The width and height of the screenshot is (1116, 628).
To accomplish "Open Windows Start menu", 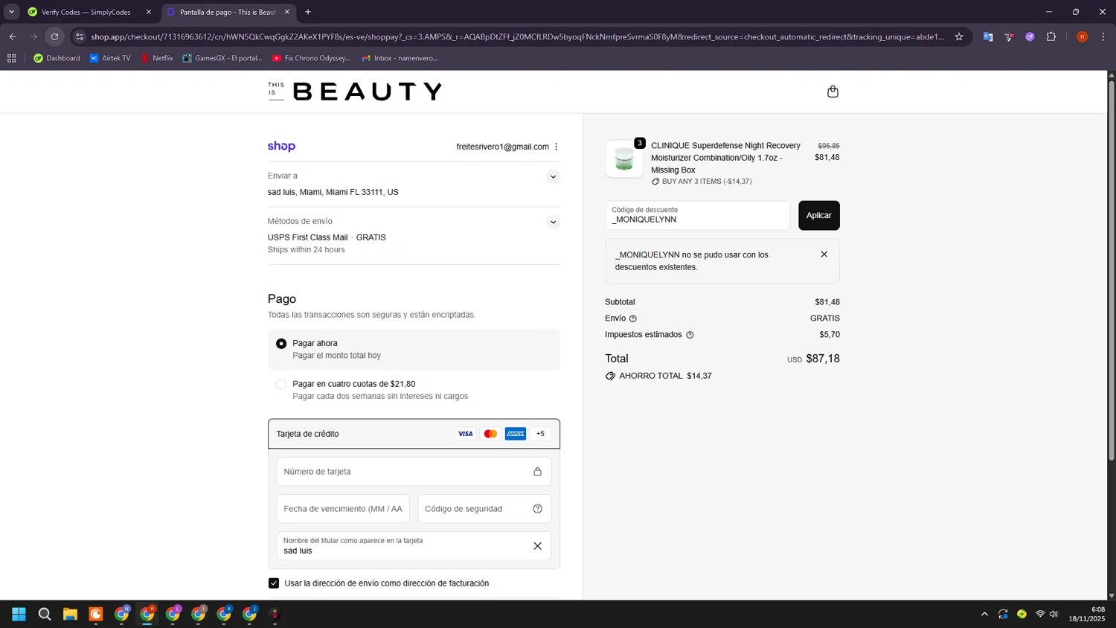I will [19, 614].
